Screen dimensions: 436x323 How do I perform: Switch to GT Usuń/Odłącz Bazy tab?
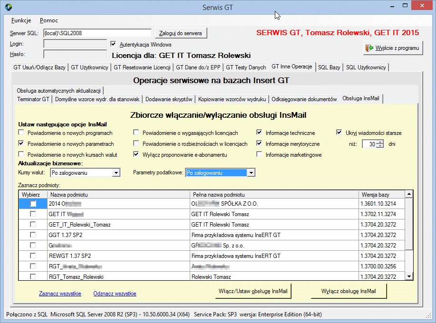39,67
